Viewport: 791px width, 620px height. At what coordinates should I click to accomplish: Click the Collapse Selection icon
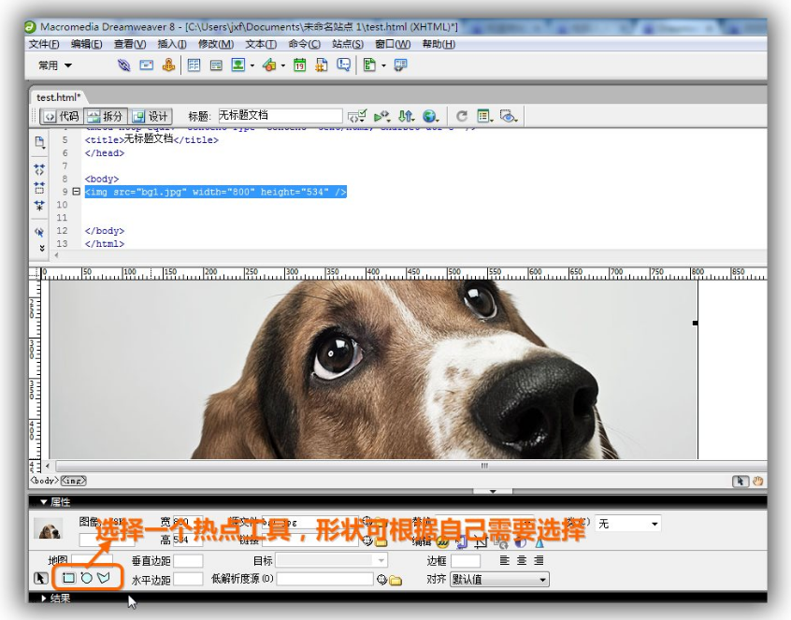point(39,188)
